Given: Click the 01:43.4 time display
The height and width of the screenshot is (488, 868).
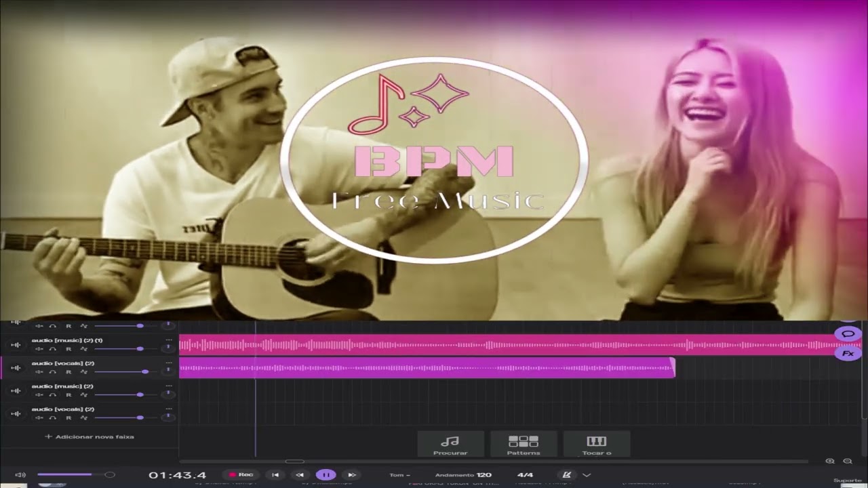Looking at the screenshot, I should click(x=178, y=475).
